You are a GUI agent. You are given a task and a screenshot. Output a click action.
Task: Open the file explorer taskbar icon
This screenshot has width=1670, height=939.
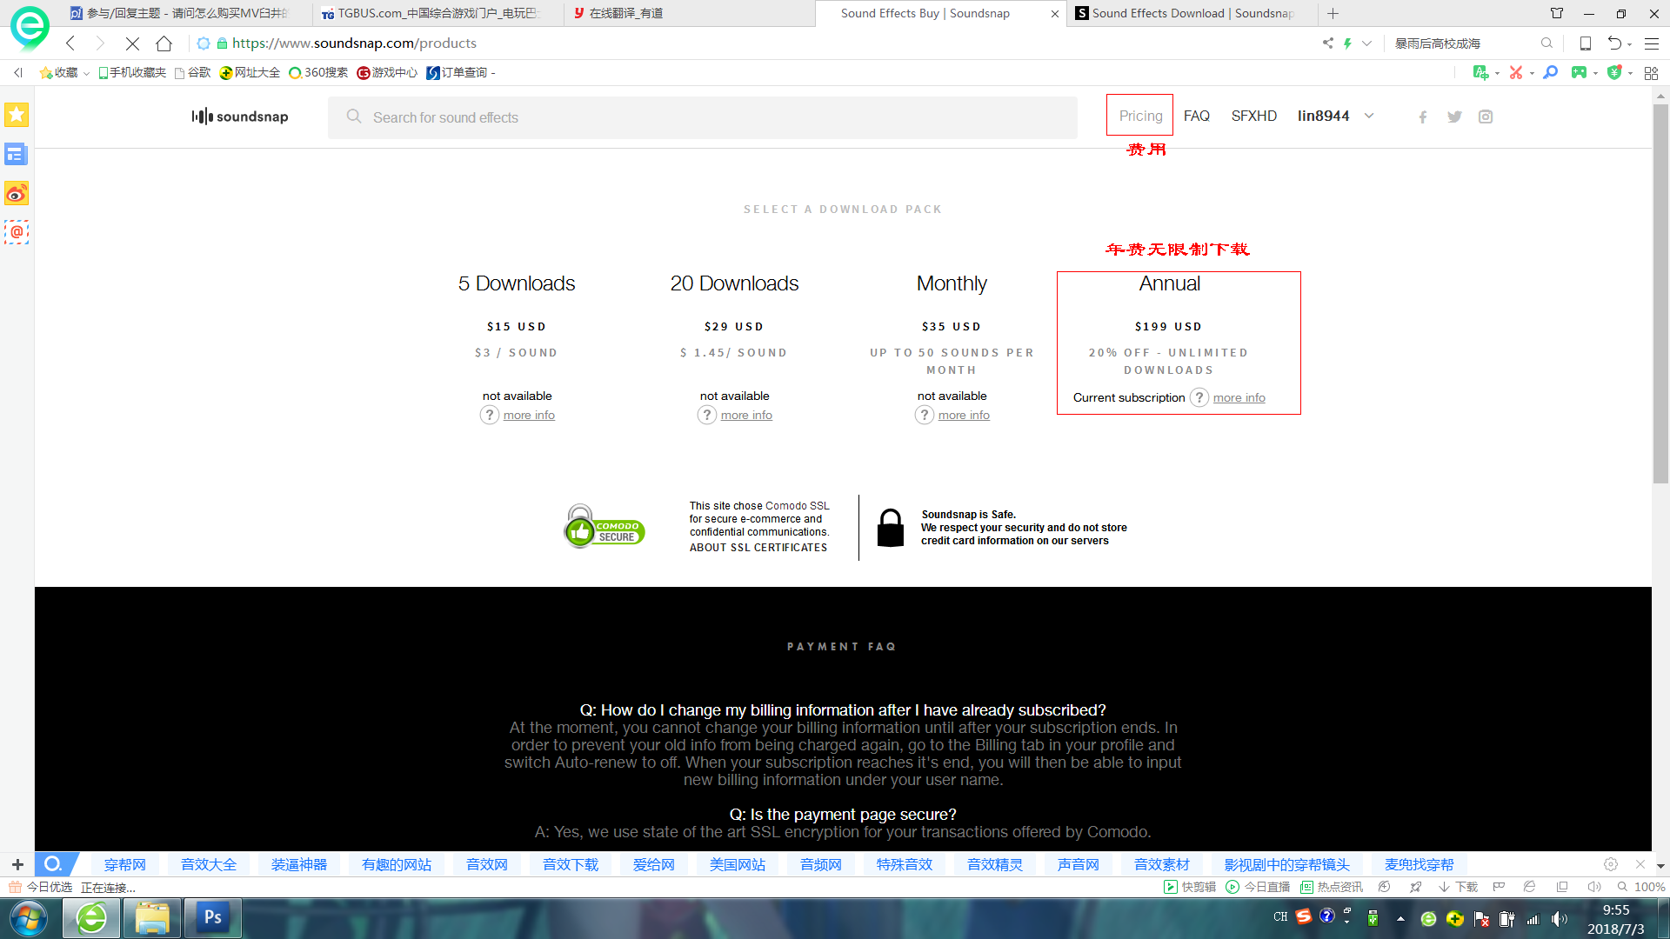[151, 918]
